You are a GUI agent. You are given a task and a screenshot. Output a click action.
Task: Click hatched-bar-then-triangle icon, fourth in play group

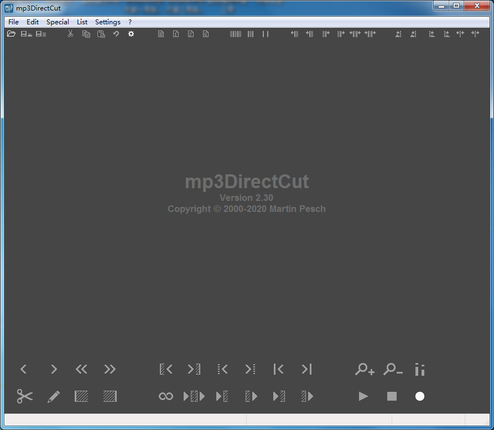click(251, 396)
